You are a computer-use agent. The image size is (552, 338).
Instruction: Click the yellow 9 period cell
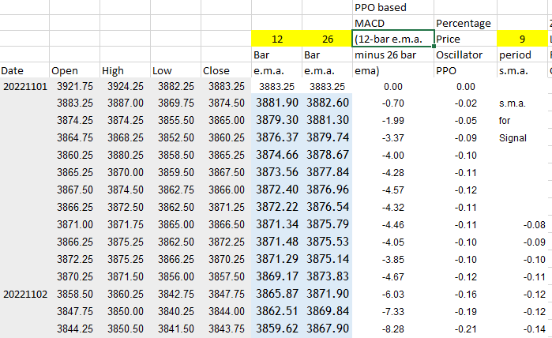pyautogui.click(x=521, y=39)
